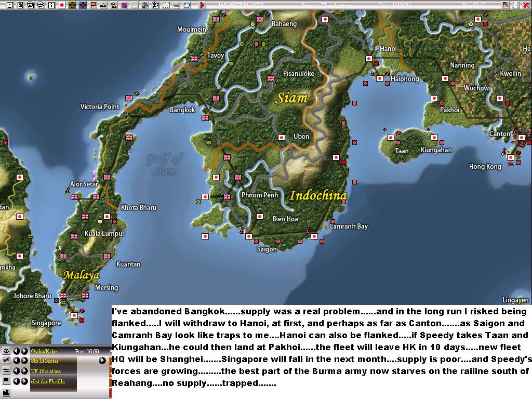Screen dimensions: 532x399
Task: Click the British flag at Mersing
Action: click(85, 296)
